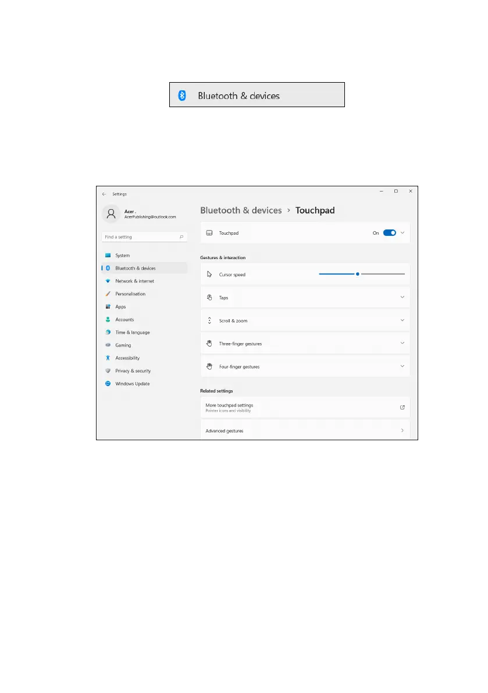Click the user profile avatar icon
This screenshot has height=693, width=488.
[111, 214]
